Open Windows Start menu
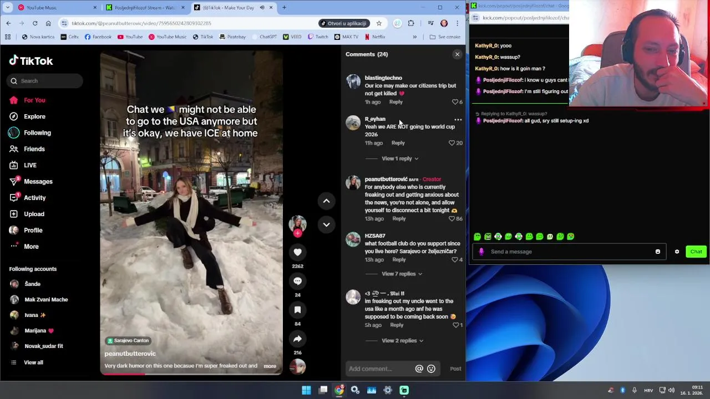710x399 pixels. point(306,390)
